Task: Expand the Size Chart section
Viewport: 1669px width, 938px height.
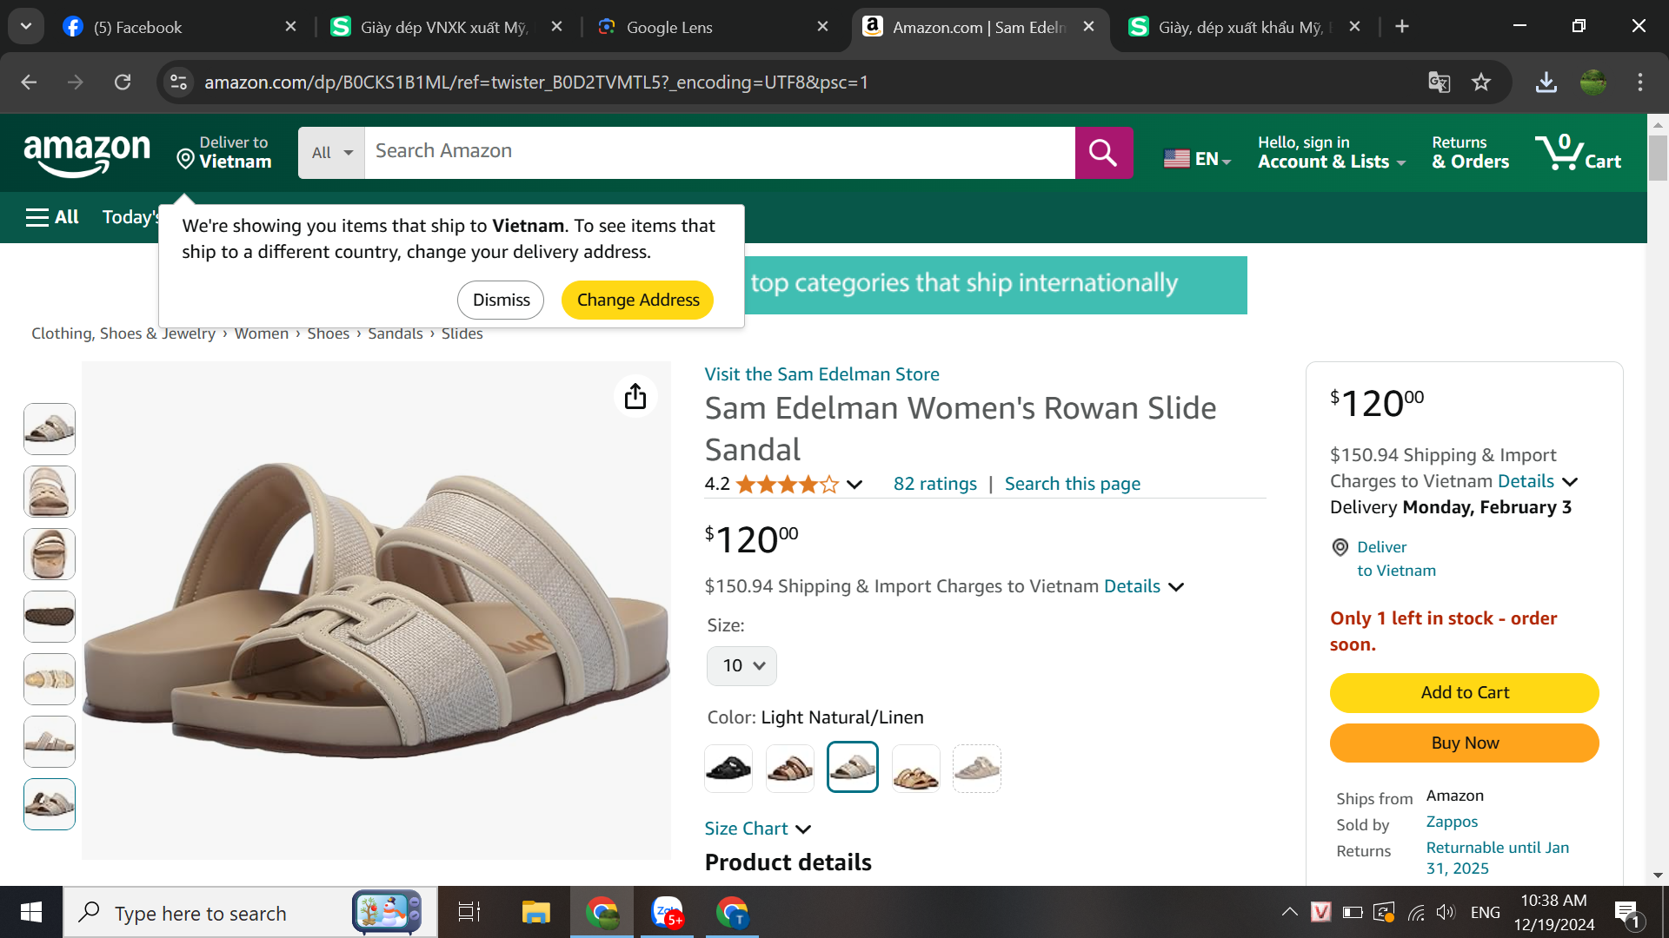Action: [757, 829]
